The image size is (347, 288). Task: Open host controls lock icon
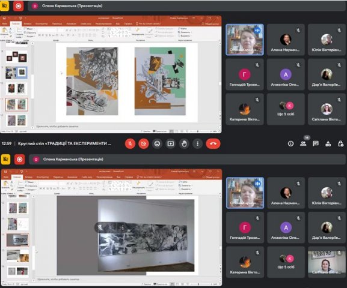tap(340, 144)
